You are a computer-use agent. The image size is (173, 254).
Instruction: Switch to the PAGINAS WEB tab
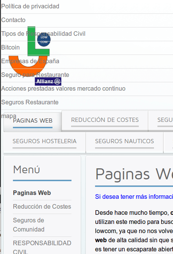(33, 121)
